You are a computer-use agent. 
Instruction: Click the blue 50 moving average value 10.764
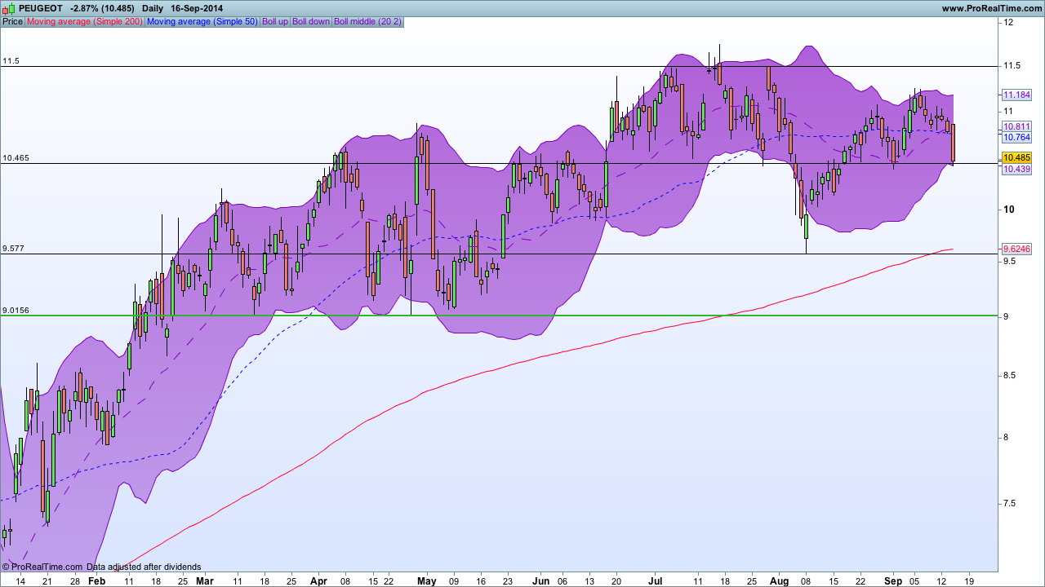pos(1016,138)
